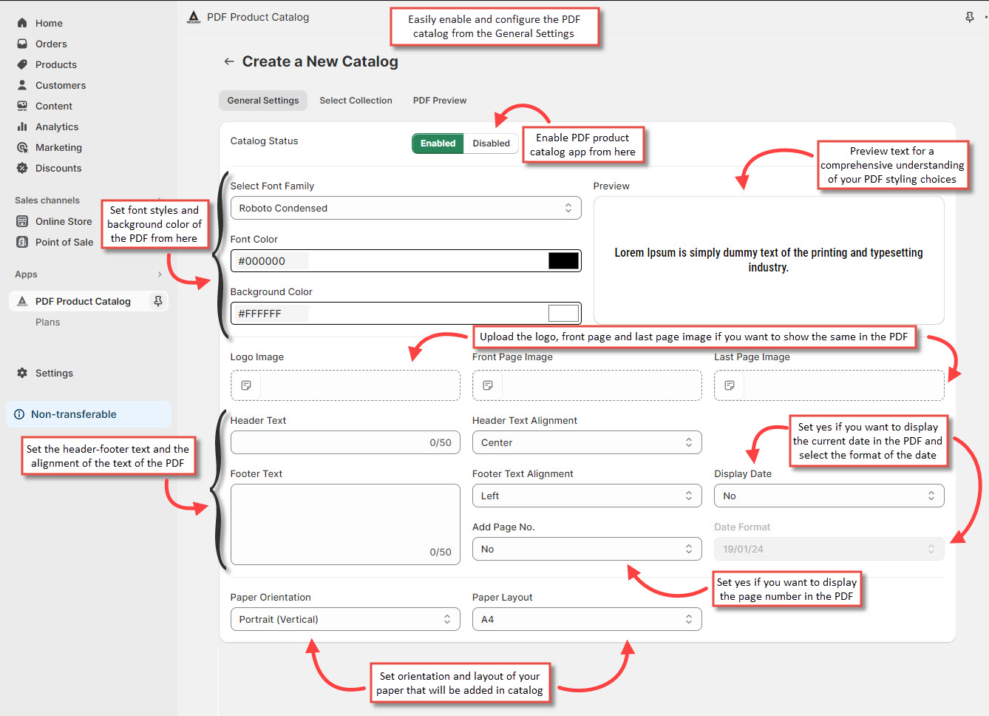Click the Front Page Image upload icon
This screenshot has height=716, width=989.
[x=486, y=385]
